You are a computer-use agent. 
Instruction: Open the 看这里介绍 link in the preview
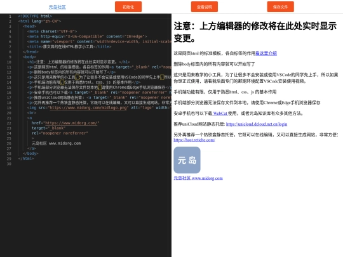pos(266,53)
